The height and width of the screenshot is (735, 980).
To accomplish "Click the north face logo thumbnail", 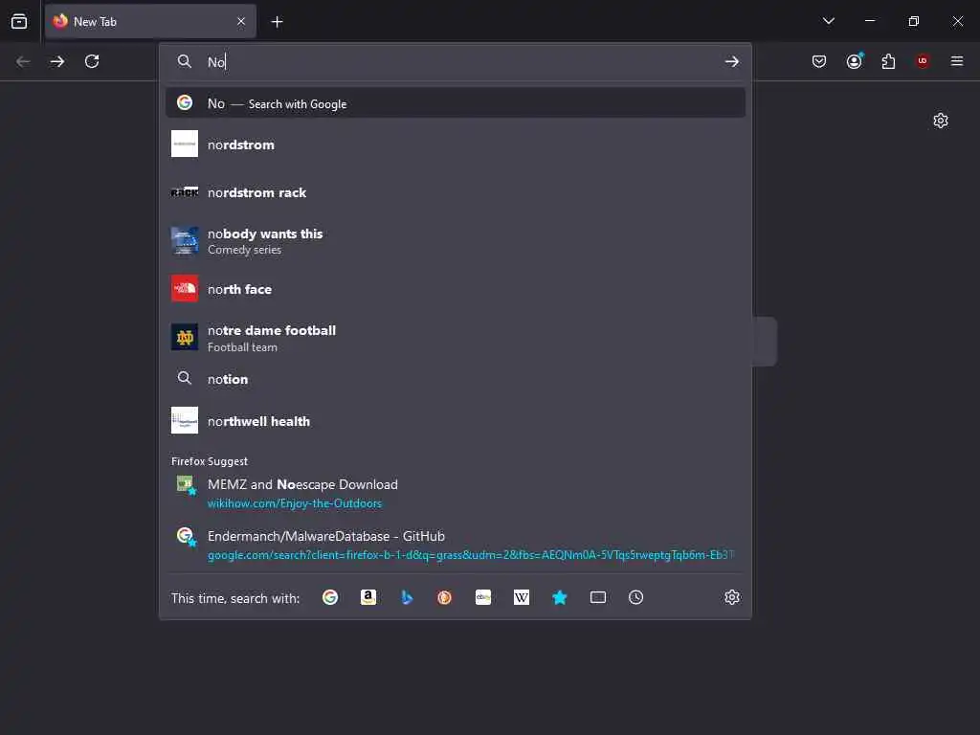I will point(185,288).
